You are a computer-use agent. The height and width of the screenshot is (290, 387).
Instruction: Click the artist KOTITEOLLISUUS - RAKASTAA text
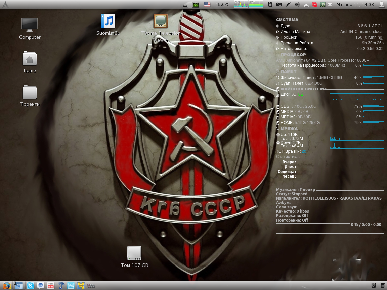342,198
